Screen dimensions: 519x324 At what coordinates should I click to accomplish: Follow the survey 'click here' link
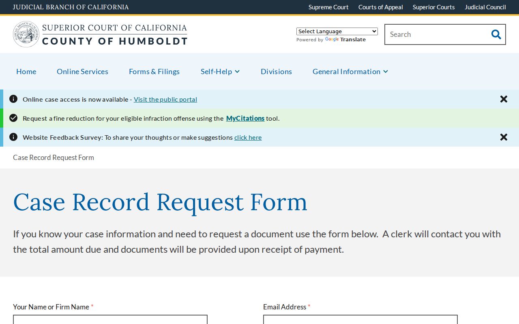click(248, 137)
